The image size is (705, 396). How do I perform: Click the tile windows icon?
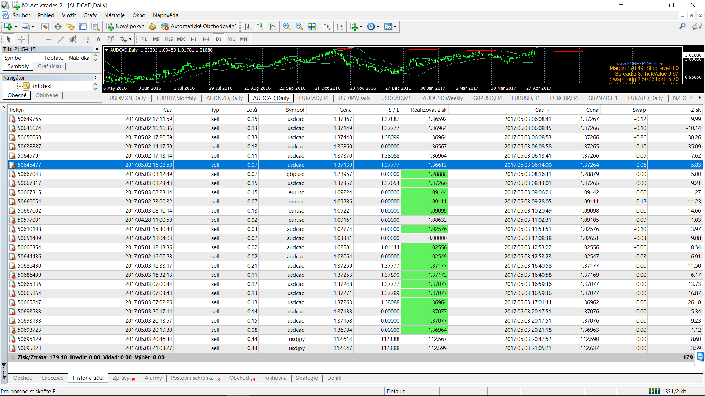coord(312,26)
